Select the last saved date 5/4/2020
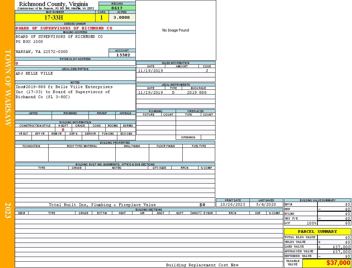Image resolution: width=352 pixels, height=268 pixels. coord(266,204)
